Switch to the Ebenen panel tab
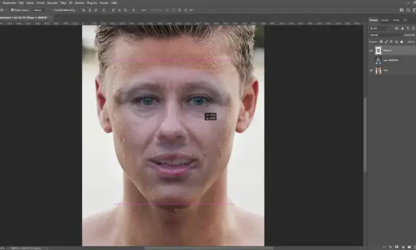The width and height of the screenshot is (416, 250). [x=374, y=20]
